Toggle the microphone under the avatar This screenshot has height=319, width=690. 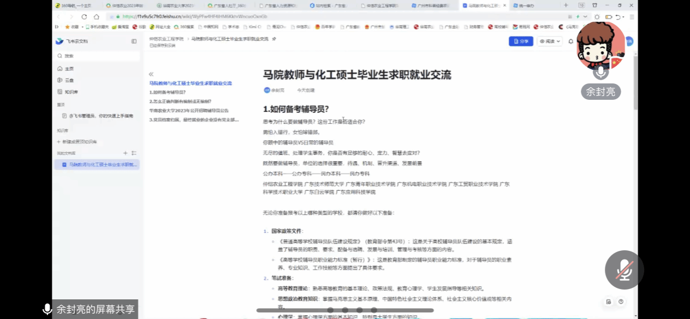pyautogui.click(x=600, y=72)
